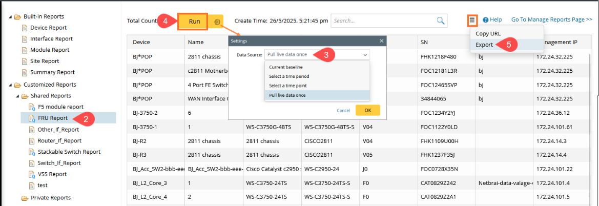
Task: Click the Customized Reports folder icon
Action: coord(17,85)
